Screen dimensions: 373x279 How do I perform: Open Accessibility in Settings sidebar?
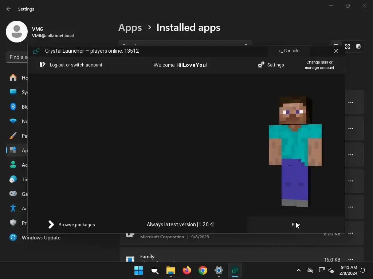(17, 209)
